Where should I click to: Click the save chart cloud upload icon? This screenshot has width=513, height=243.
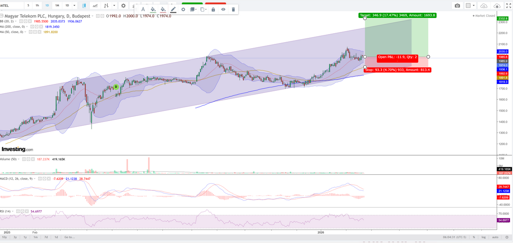[x=497, y=6]
